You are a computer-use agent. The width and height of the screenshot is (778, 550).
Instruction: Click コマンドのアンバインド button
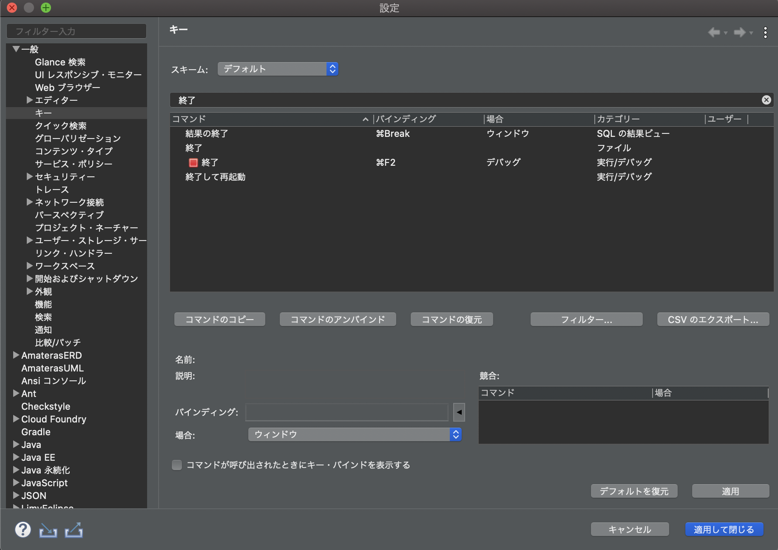click(x=338, y=319)
